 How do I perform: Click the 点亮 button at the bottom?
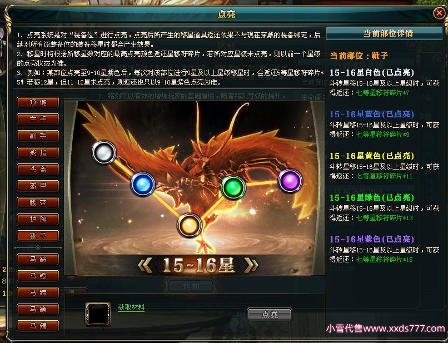tap(270, 314)
